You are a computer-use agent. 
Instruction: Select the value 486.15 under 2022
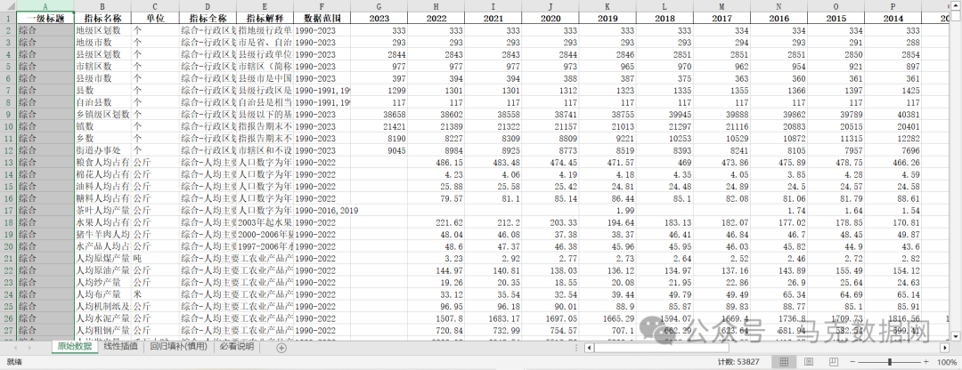click(x=436, y=163)
